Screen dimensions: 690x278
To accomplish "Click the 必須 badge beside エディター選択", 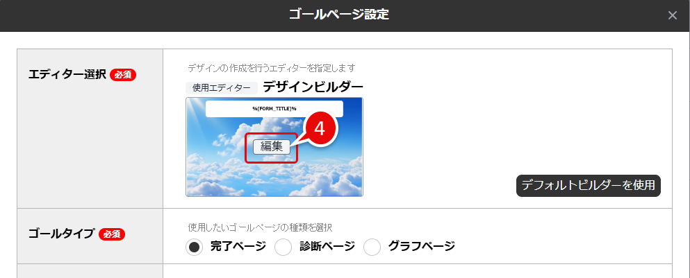I will click(x=123, y=75).
